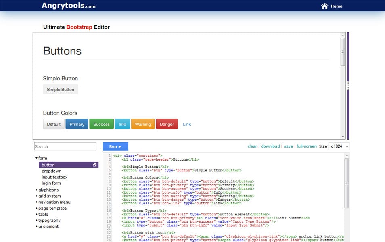Click preview pane scrollbar up arrow
This screenshot has width=385, height=242.
point(343,35)
